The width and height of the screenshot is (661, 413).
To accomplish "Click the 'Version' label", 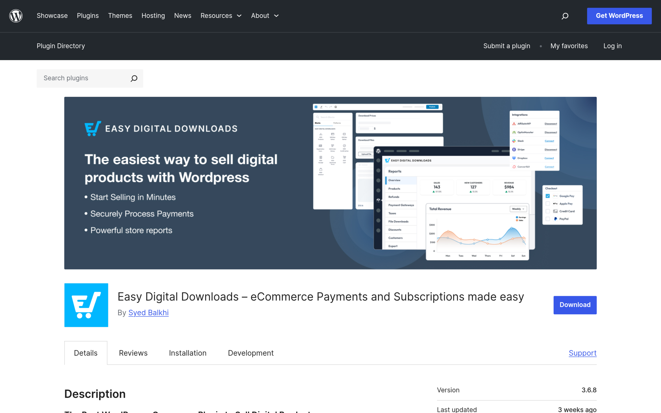I will [448, 390].
